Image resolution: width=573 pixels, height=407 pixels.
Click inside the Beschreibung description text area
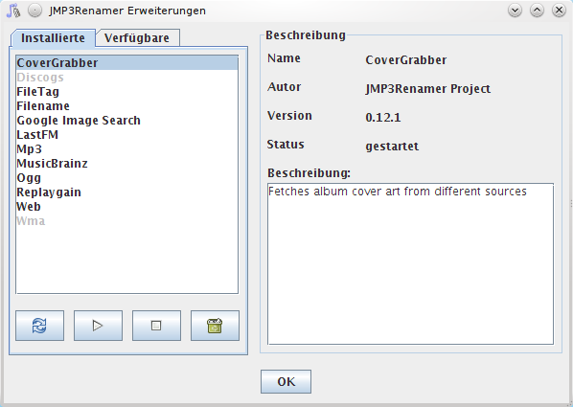(410, 263)
